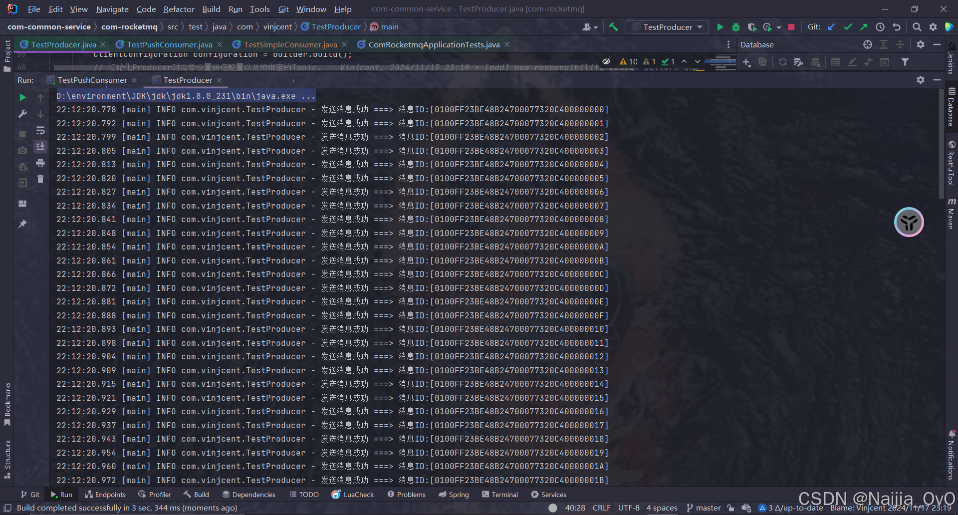Image resolution: width=958 pixels, height=515 pixels.
Task: Toggle Maven tool window on right stripe
Action: tap(952, 214)
